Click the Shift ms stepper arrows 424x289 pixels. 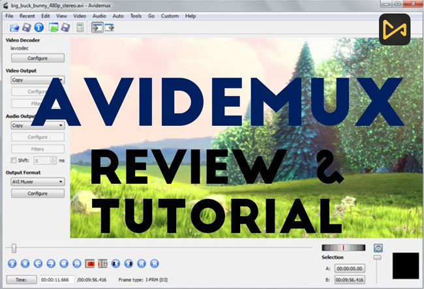(x=53, y=160)
